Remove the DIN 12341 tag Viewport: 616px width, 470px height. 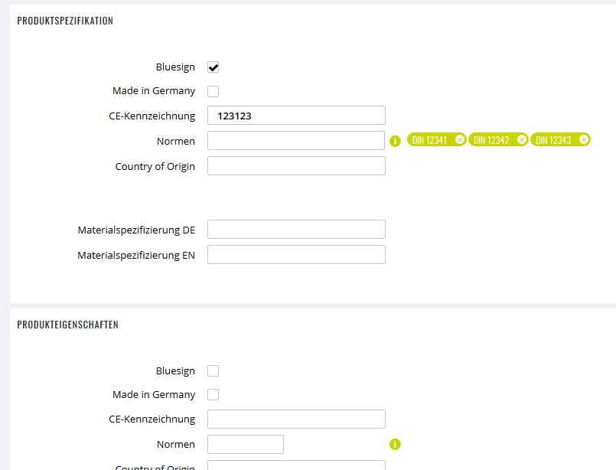coord(460,139)
